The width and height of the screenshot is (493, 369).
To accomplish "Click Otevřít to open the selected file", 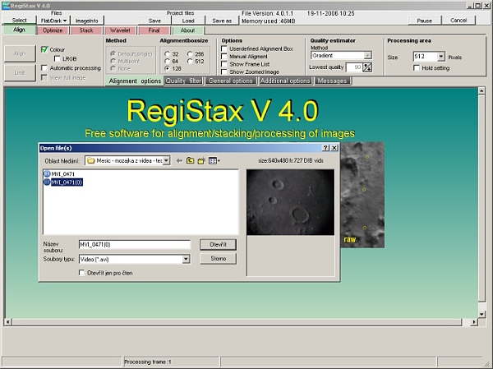I will tap(218, 244).
